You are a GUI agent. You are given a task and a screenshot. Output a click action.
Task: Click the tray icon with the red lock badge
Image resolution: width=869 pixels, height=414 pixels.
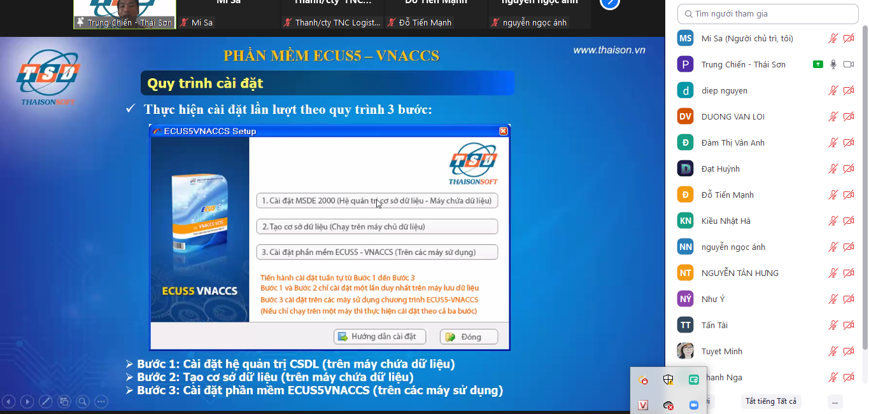coord(643,380)
